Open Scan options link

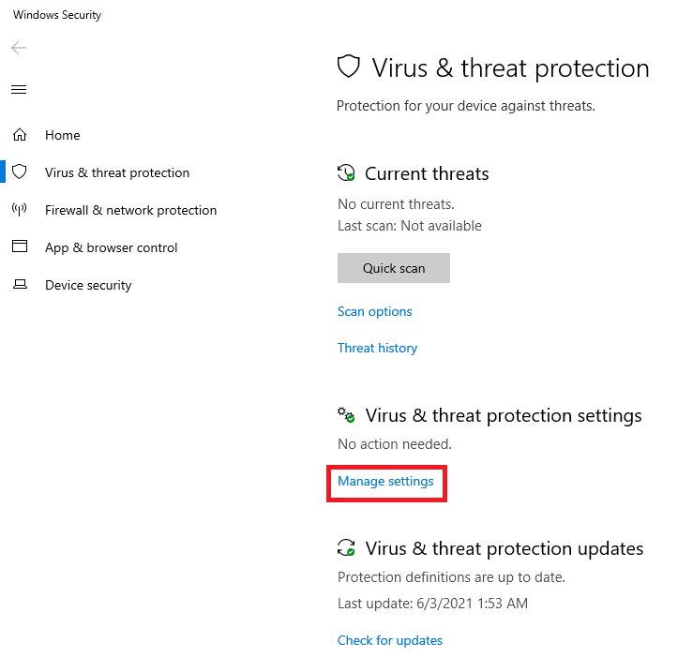pos(374,311)
